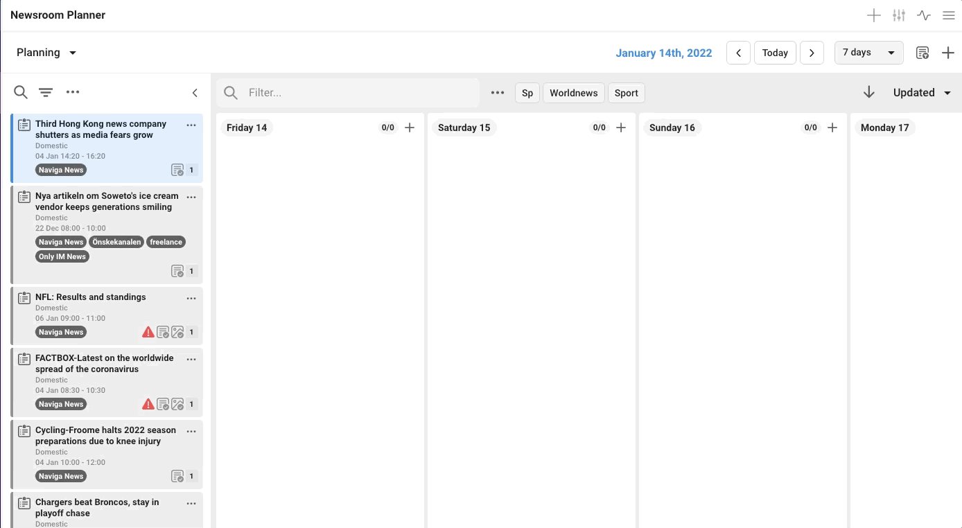Click the planning calendar icon beside 7 days
This screenshot has height=528, width=962.
(922, 53)
